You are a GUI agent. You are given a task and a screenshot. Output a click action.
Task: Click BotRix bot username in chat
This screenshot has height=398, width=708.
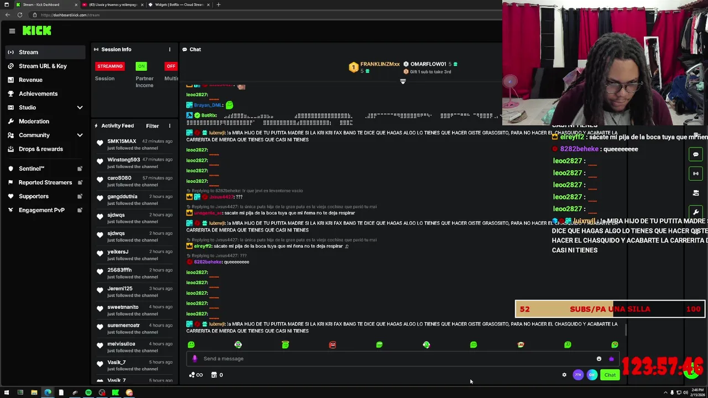(209, 116)
